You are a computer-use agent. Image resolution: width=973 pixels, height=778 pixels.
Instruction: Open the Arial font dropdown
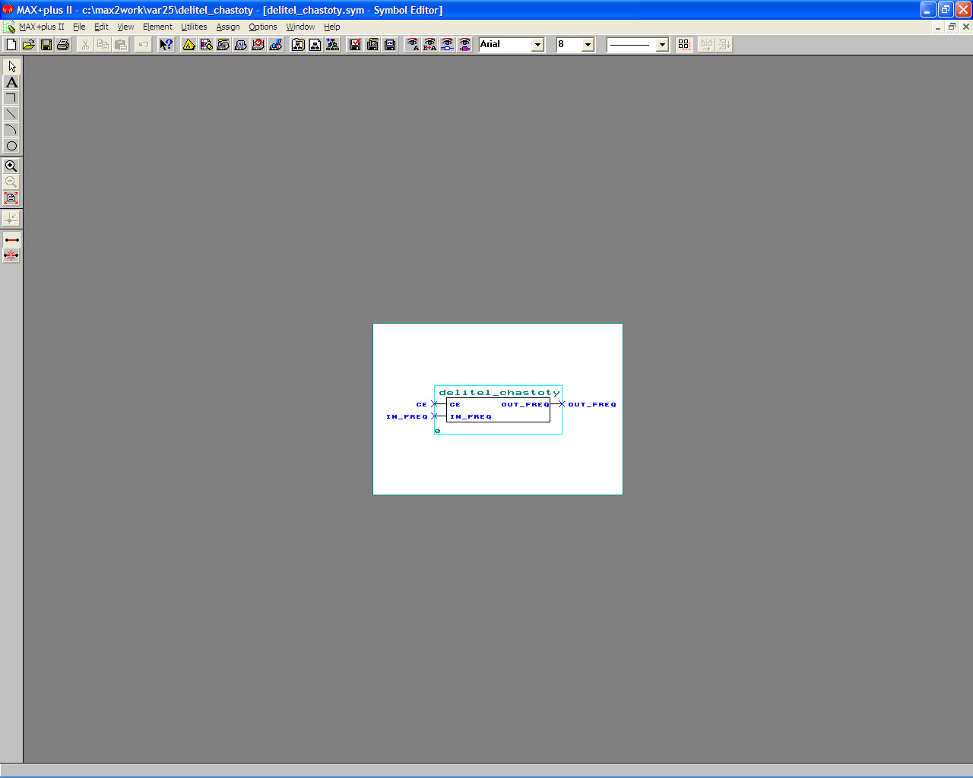(538, 45)
